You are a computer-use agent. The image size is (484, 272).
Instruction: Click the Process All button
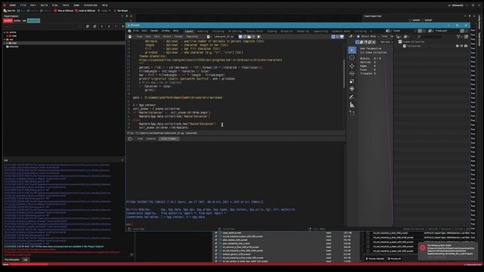(395, 258)
